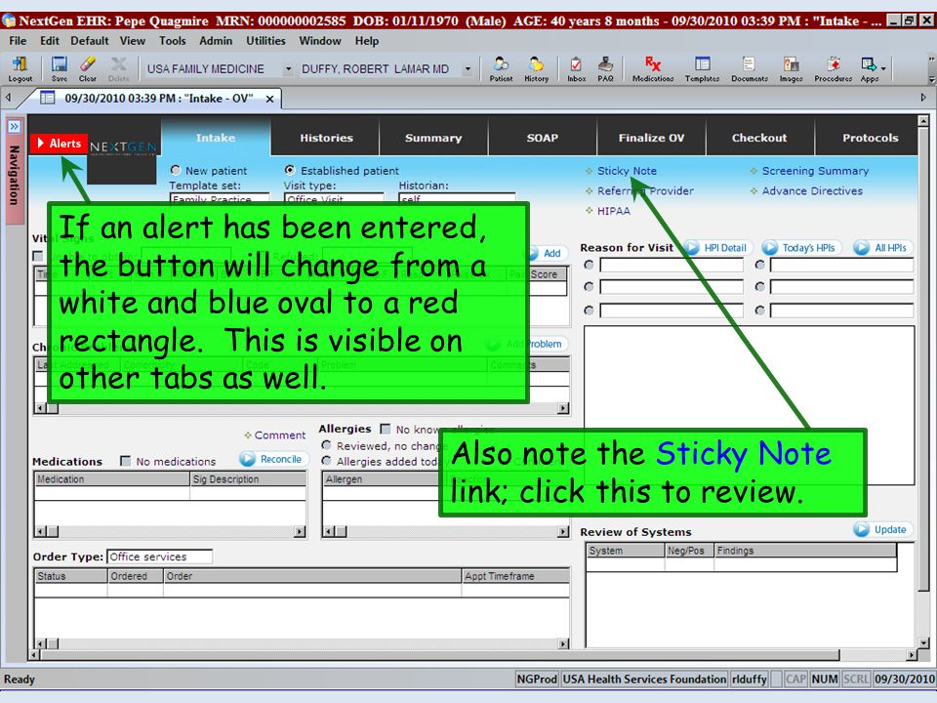The height and width of the screenshot is (703, 937).
Task: Click the All HPIs button
Action: point(882,247)
